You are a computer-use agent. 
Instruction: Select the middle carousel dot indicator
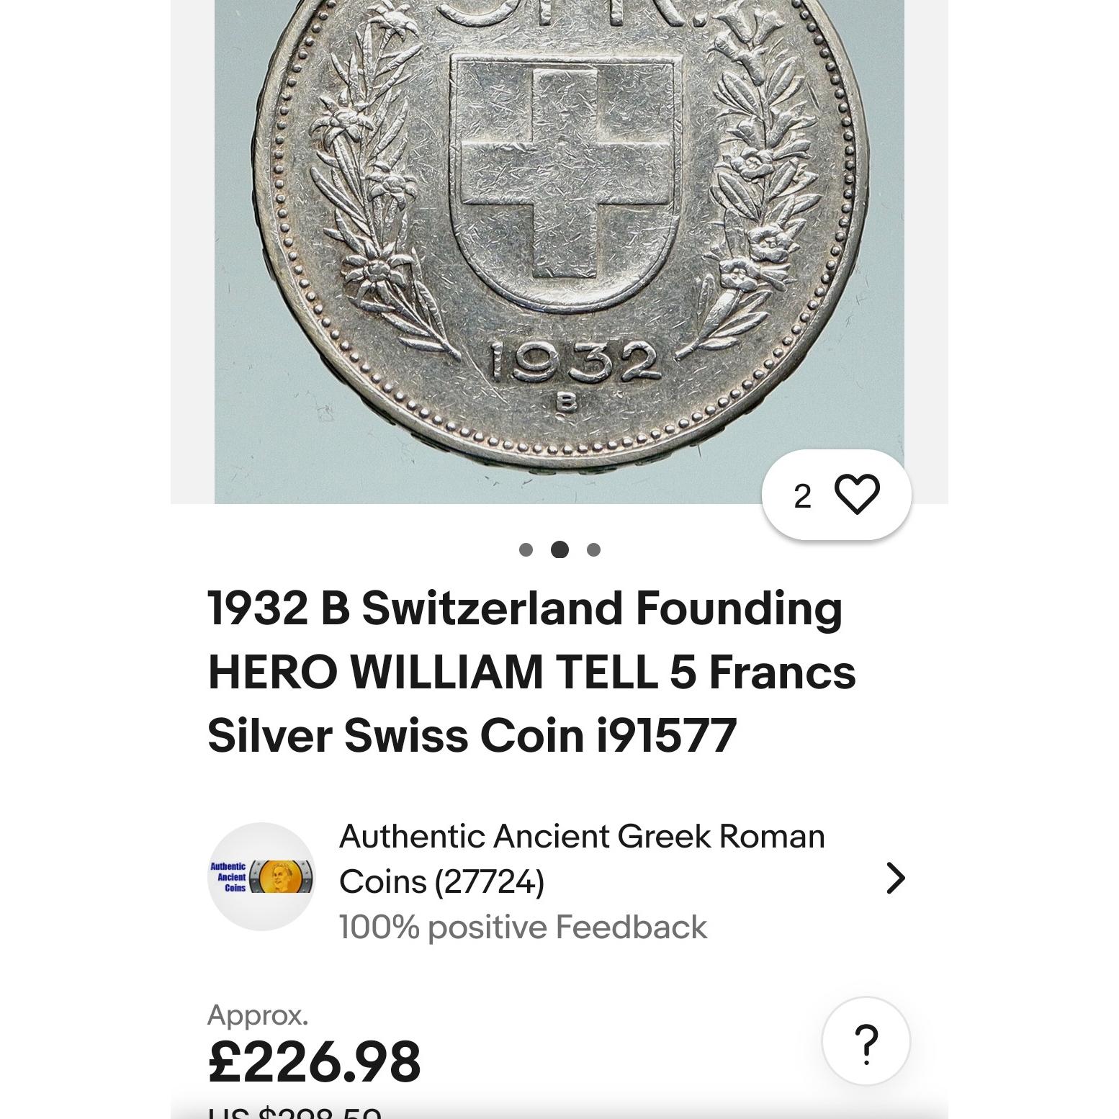[x=559, y=550]
